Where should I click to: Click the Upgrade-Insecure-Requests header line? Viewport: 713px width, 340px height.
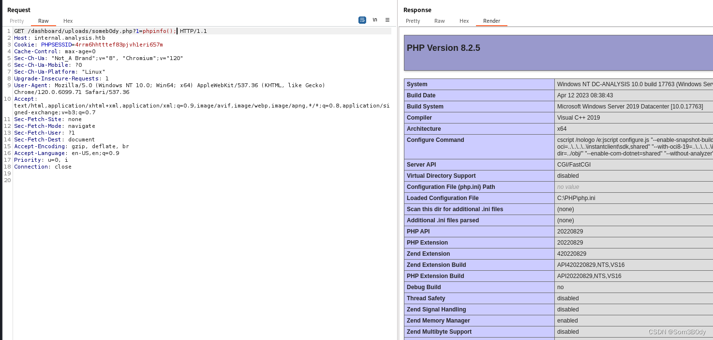pos(61,78)
